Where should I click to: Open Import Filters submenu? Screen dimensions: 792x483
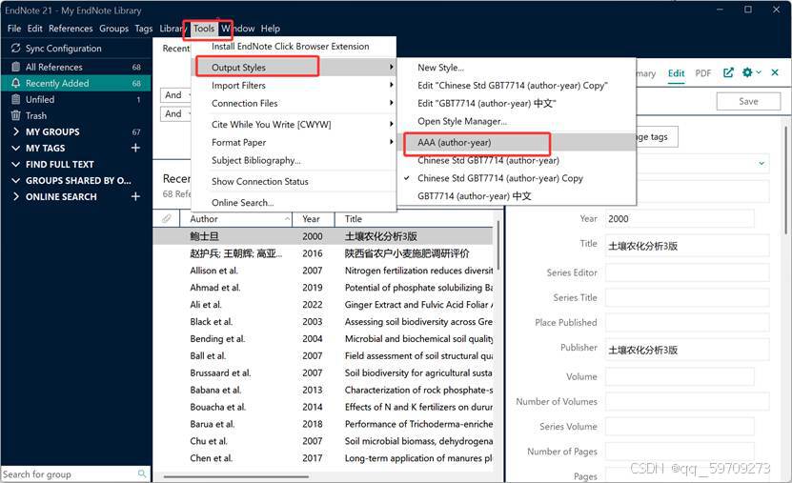pyautogui.click(x=294, y=86)
